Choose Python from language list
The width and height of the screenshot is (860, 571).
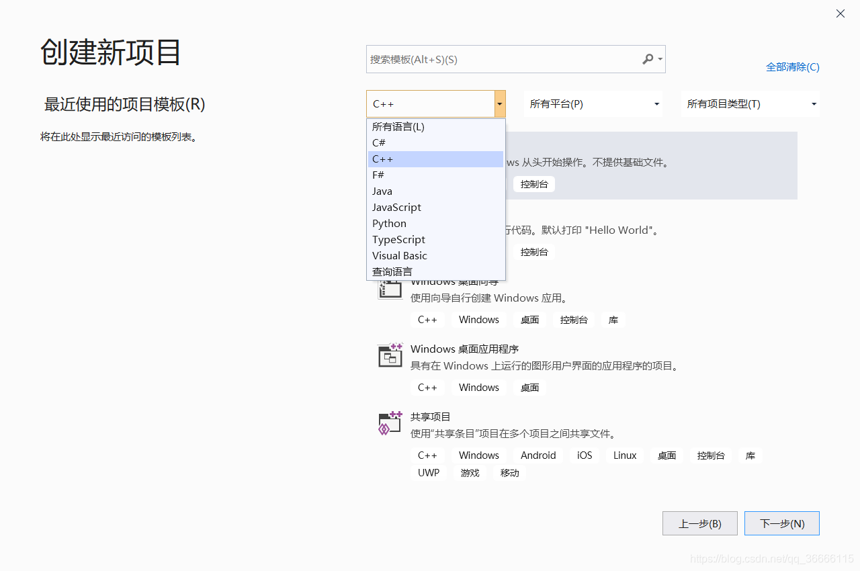point(436,224)
